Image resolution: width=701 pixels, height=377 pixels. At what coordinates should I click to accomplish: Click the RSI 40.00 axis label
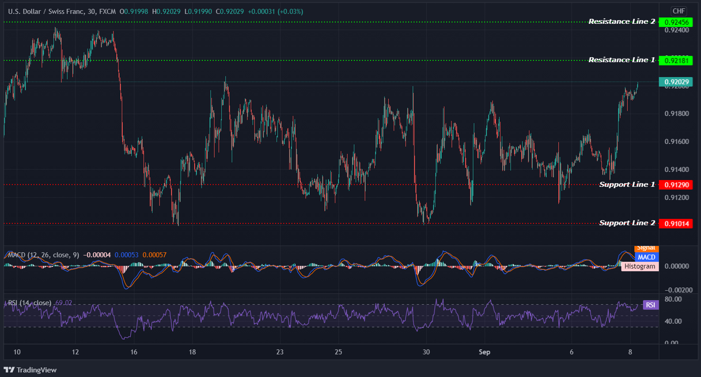(673, 321)
